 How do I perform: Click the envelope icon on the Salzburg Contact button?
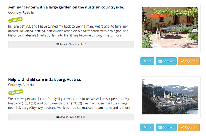160,127
